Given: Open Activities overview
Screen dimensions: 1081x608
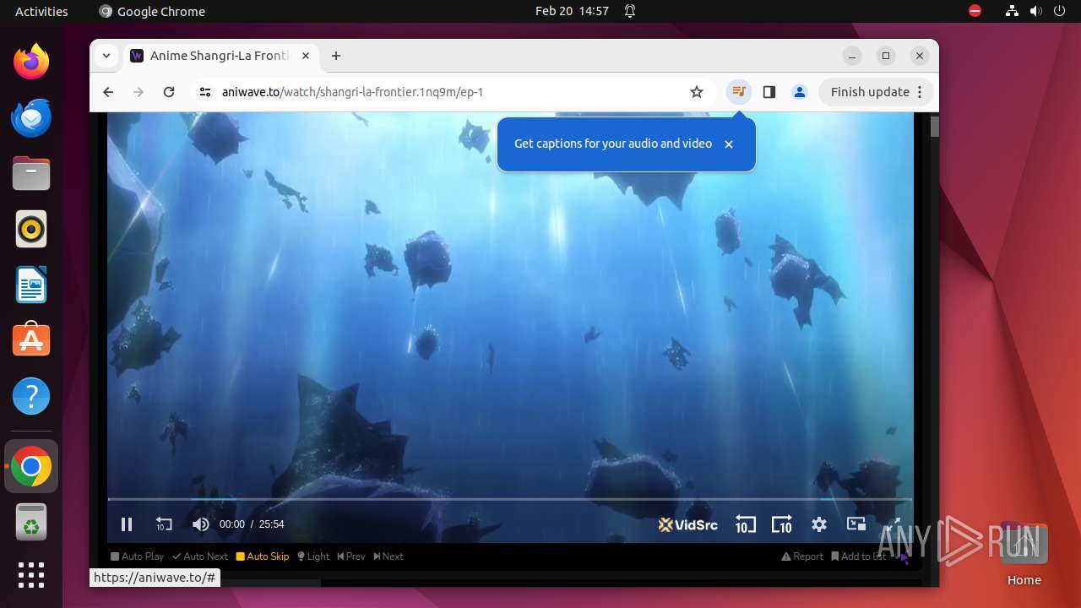Looking at the screenshot, I should pyautogui.click(x=41, y=11).
